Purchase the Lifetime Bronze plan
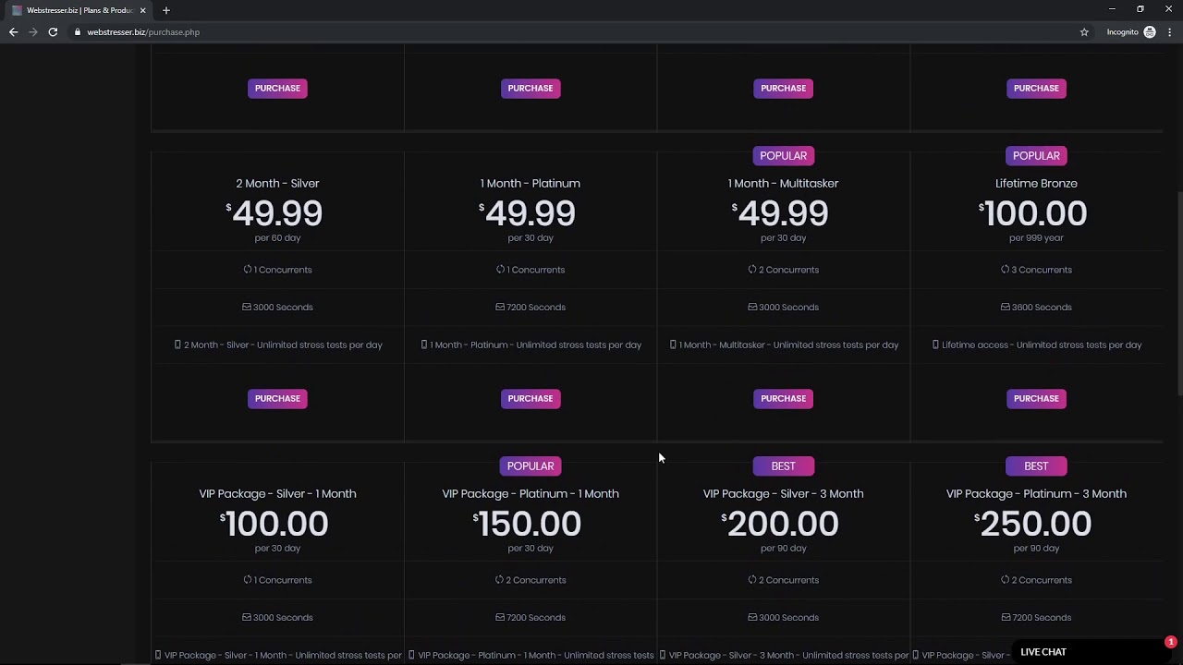 click(1036, 398)
